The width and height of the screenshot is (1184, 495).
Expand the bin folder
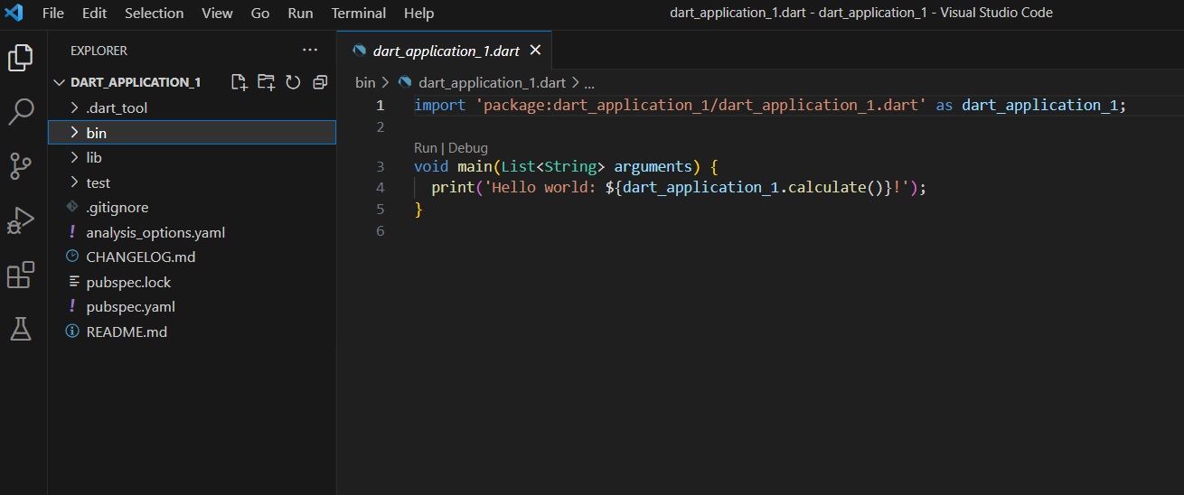pyautogui.click(x=75, y=133)
